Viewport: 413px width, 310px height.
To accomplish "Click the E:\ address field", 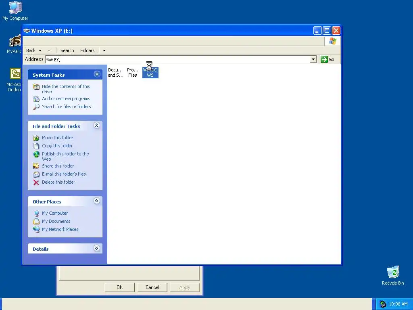I will pyautogui.click(x=181, y=59).
